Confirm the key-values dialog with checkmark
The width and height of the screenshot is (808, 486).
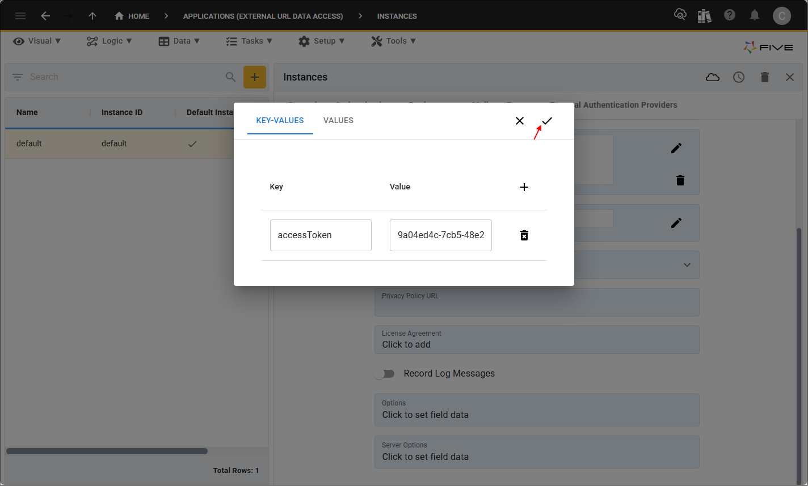pyautogui.click(x=547, y=121)
